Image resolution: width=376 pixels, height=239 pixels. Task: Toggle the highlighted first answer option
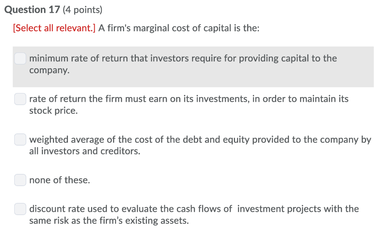pos(20,58)
